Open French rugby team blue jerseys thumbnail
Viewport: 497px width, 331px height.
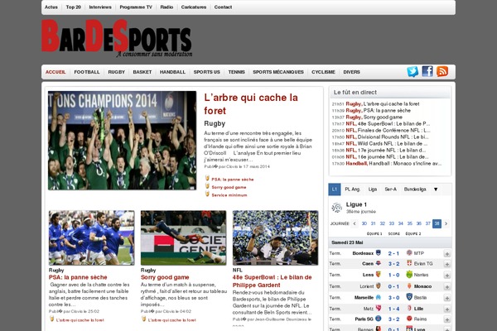[92, 237]
